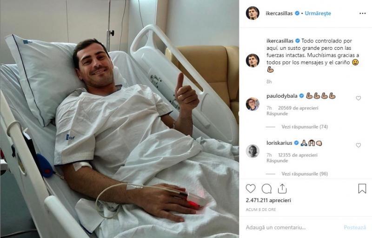Like the post with heart icon

click(x=250, y=189)
